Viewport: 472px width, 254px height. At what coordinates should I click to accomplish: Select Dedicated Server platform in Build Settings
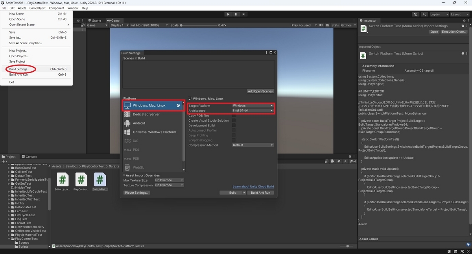point(152,114)
